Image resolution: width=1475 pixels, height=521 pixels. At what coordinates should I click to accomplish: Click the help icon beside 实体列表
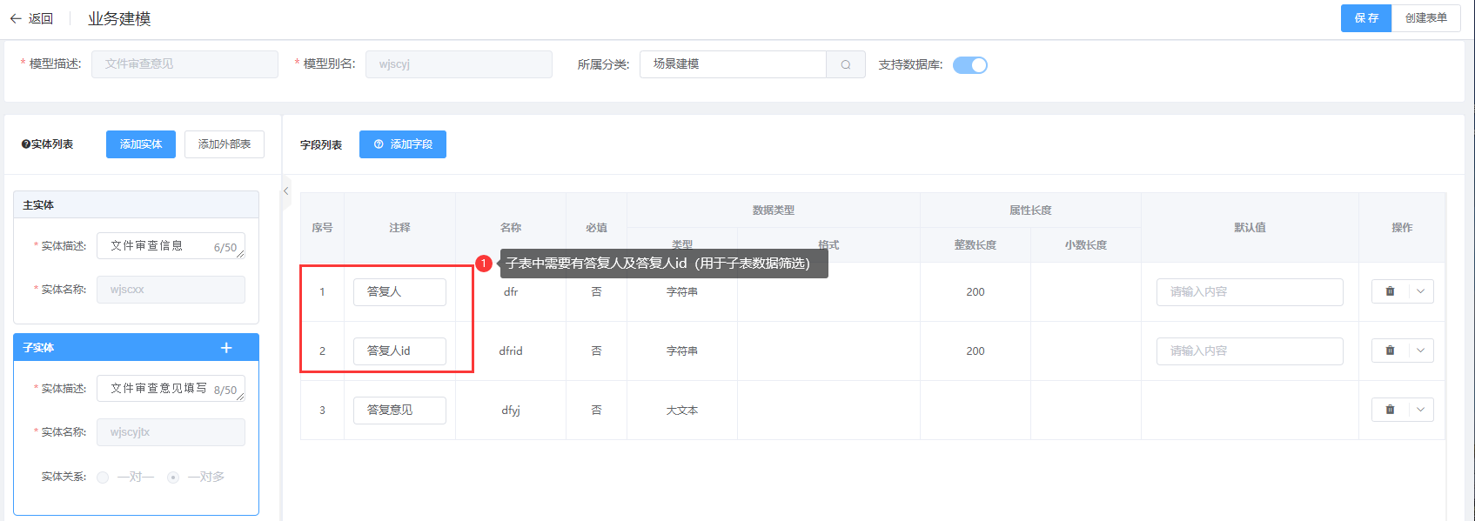click(26, 144)
